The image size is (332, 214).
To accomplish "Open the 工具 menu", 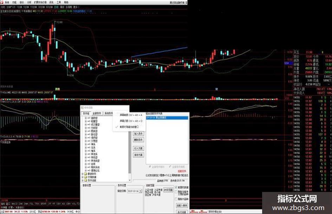I will pos(59,2).
